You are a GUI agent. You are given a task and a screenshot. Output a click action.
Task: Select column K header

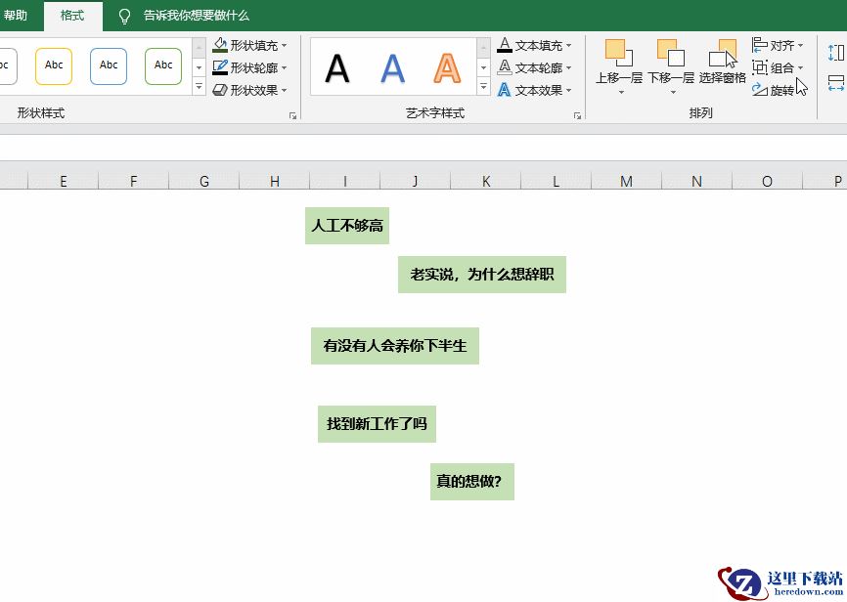486,182
